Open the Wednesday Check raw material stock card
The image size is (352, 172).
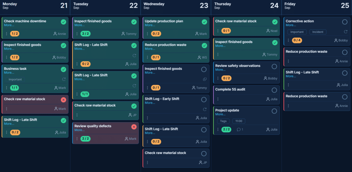[x=176, y=158]
